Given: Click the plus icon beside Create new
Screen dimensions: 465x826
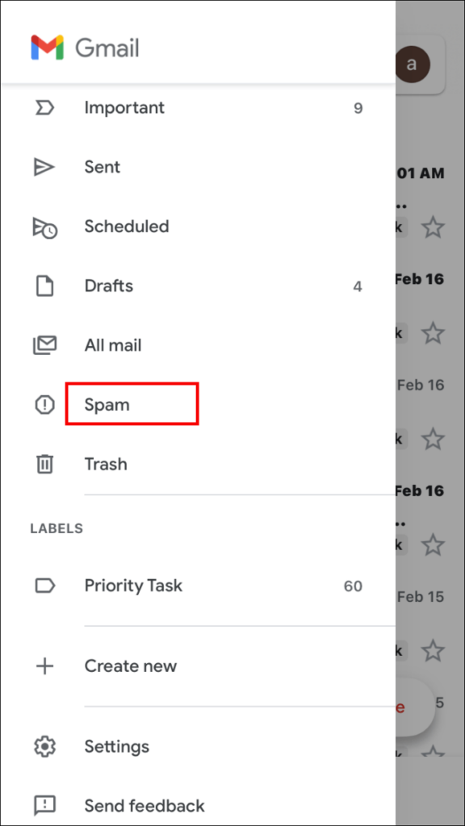Looking at the screenshot, I should click(x=44, y=665).
